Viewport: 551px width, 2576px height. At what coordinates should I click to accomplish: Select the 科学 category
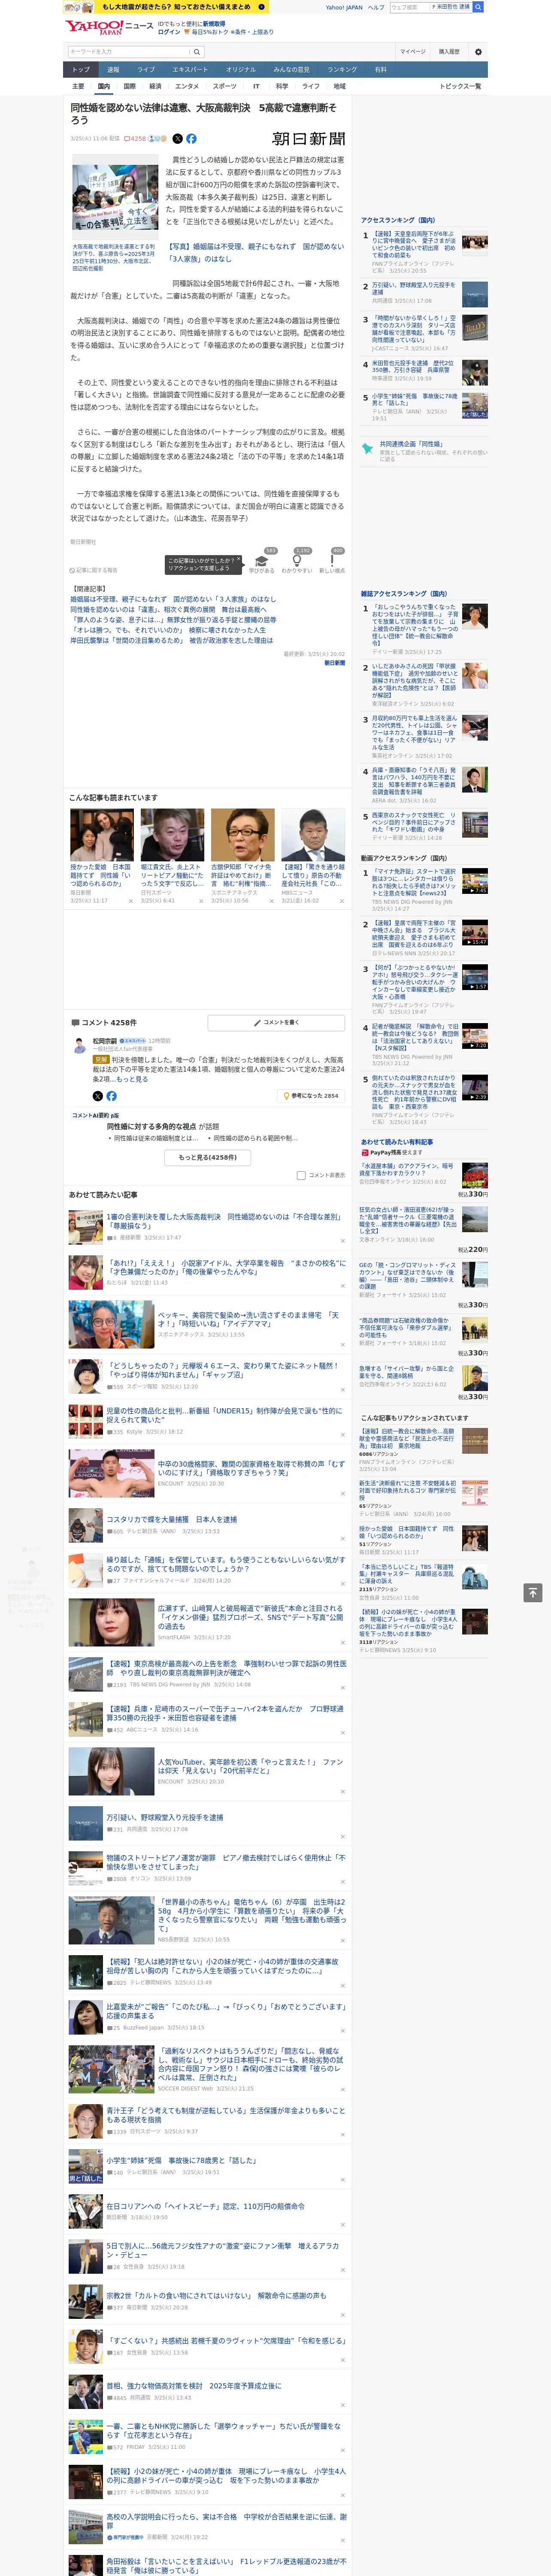[x=282, y=86]
